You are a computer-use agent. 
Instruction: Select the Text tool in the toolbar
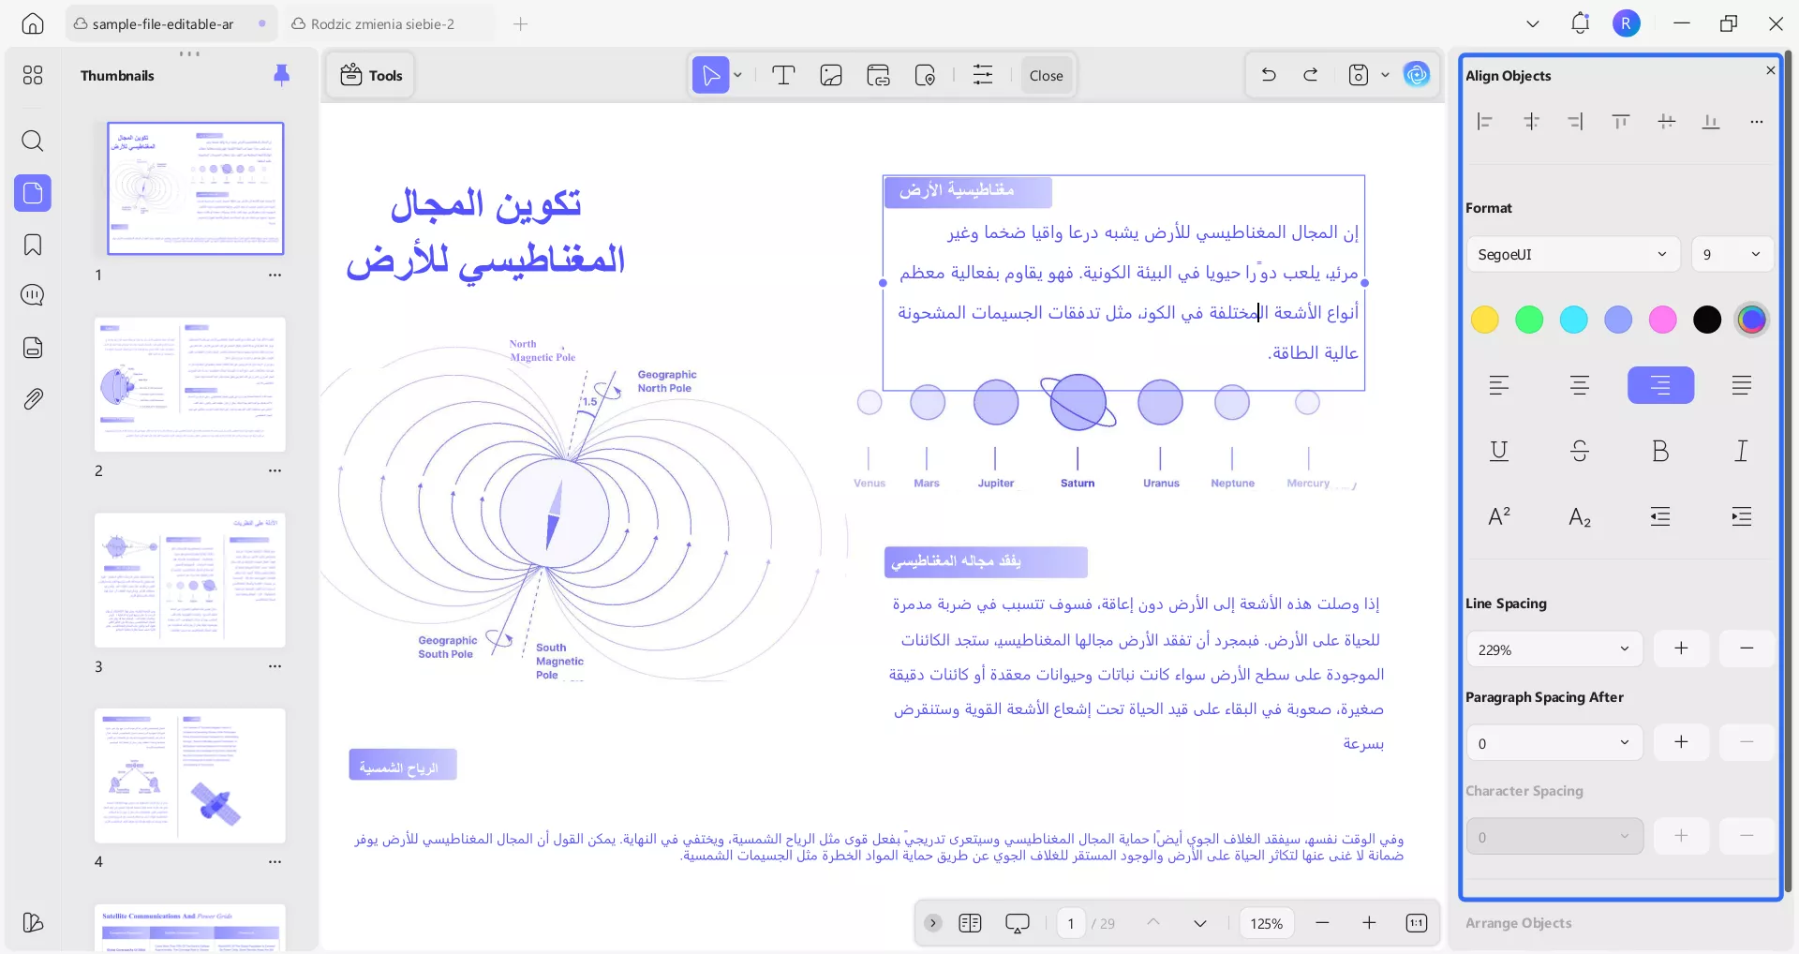coord(783,75)
